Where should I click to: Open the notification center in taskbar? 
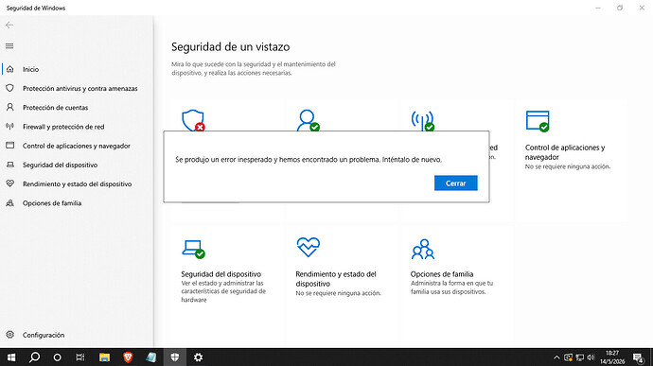click(x=639, y=357)
